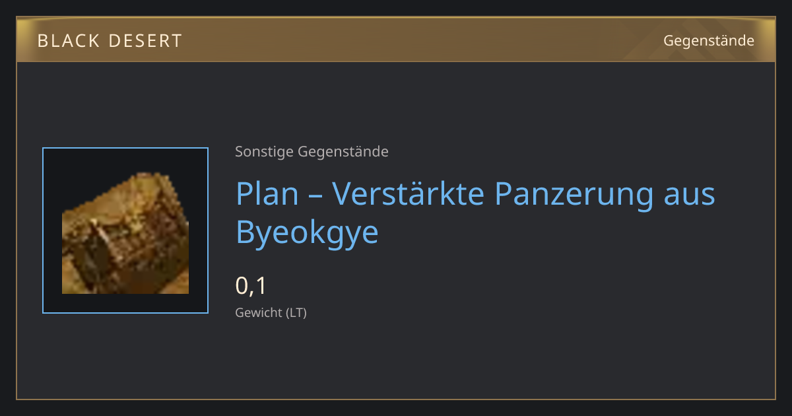Click the blue border of the item frame
This screenshot has width=792, height=416.
[x=43, y=230]
